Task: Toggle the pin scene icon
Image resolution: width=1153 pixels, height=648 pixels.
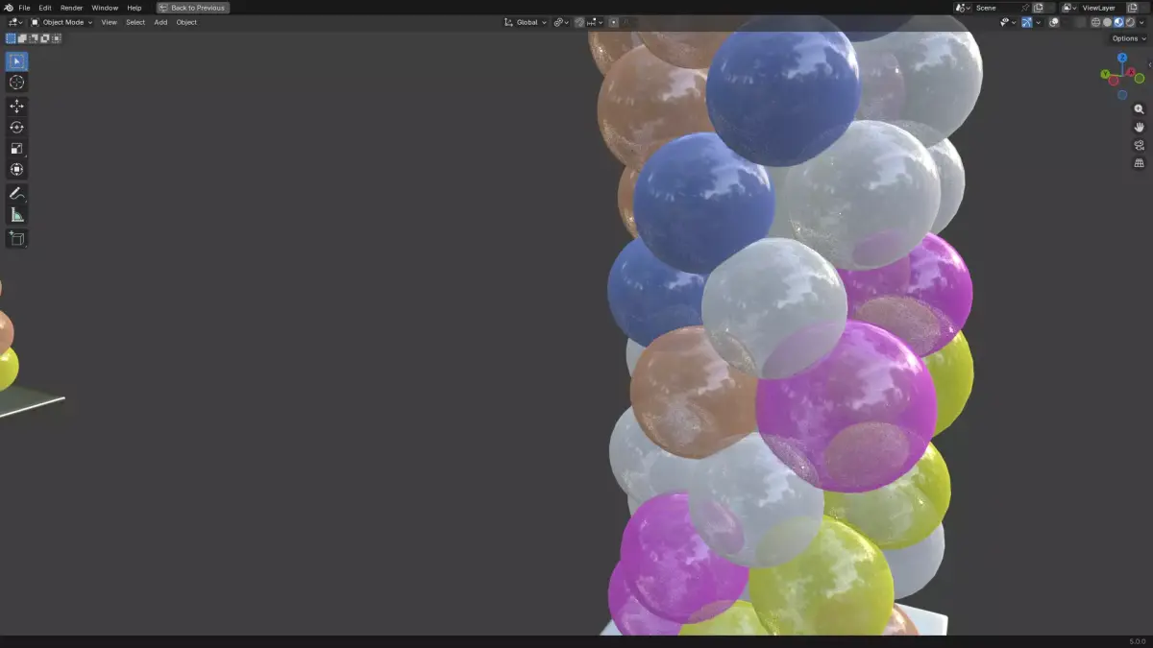Action: [1025, 8]
